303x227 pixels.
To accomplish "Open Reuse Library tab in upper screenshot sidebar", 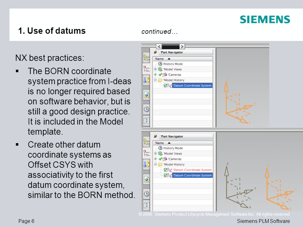I will [146, 80].
